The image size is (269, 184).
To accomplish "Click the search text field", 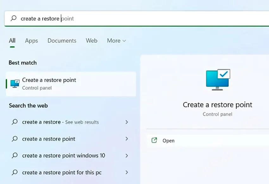I will click(x=137, y=19).
